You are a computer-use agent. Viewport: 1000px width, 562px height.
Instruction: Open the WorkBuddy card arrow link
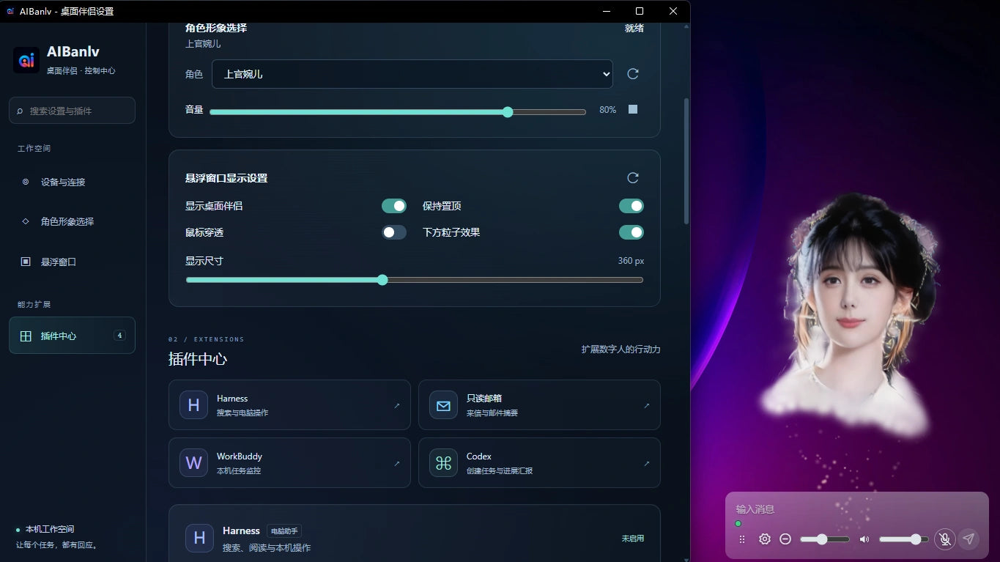397,463
